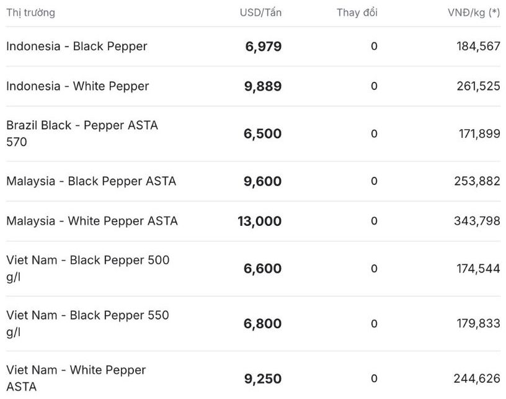Screen dimensions: 506x399
Task: Click the change value for Indonesia White Pepper
Action: click(x=374, y=86)
